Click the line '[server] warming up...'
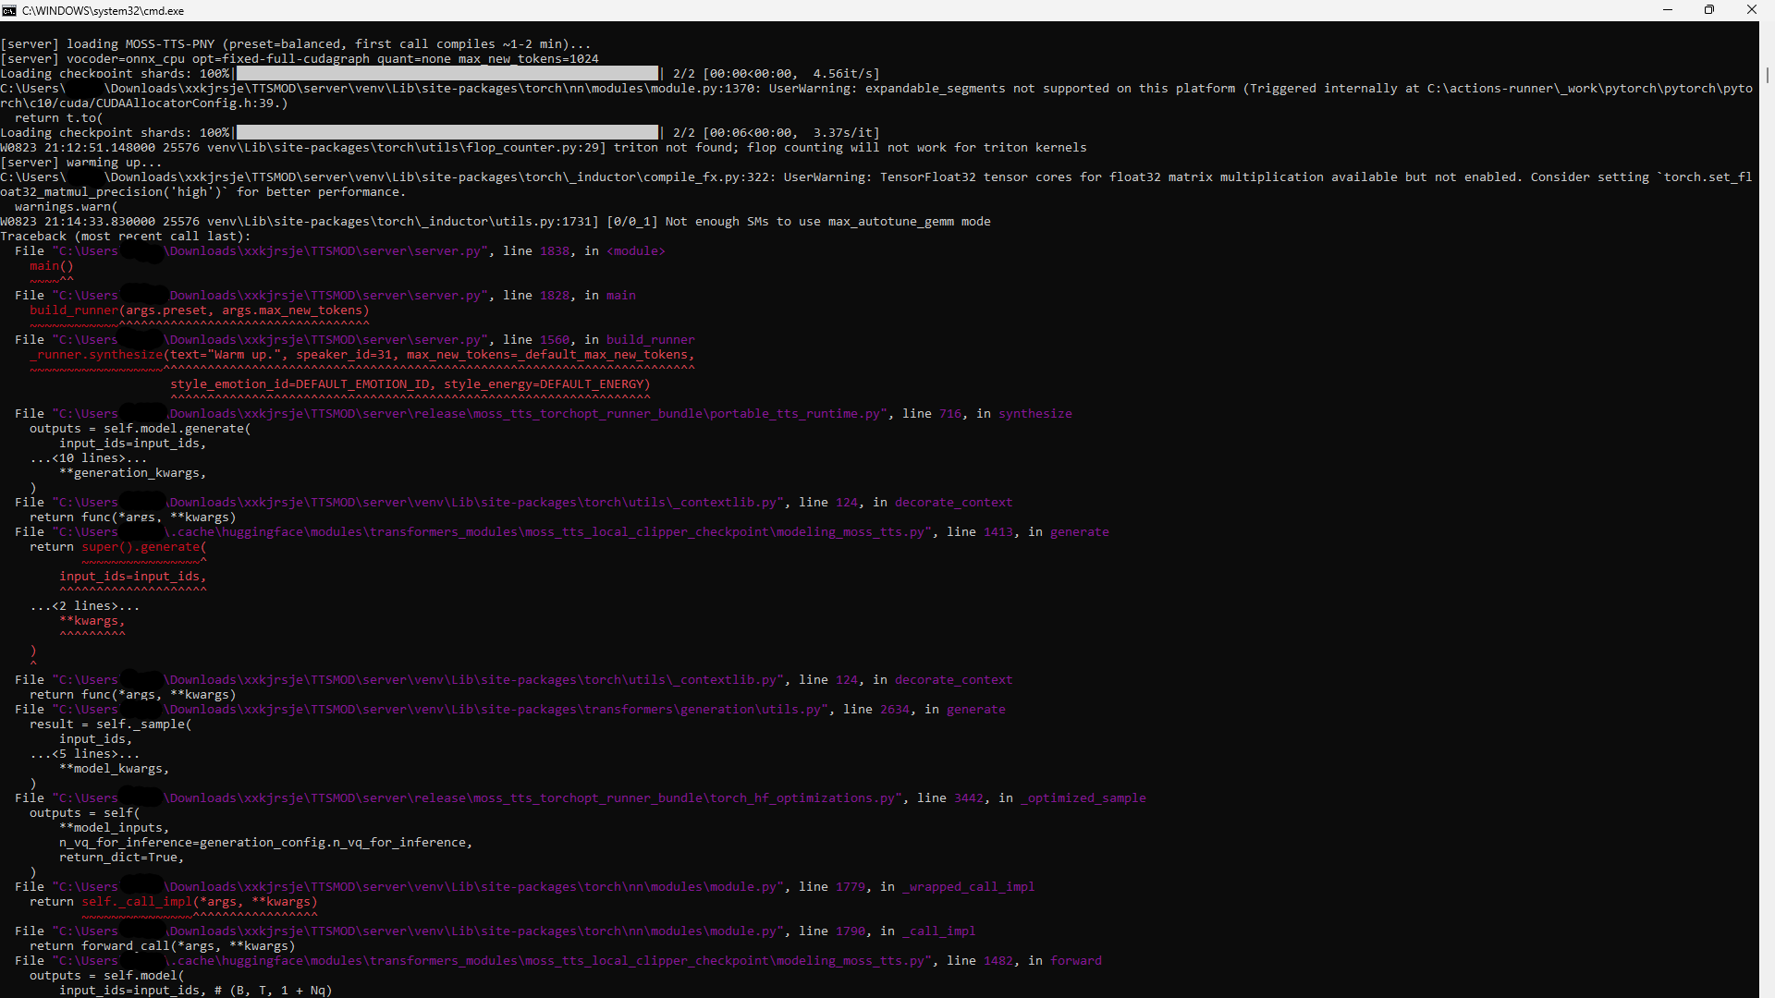Image resolution: width=1775 pixels, height=998 pixels. tap(81, 163)
